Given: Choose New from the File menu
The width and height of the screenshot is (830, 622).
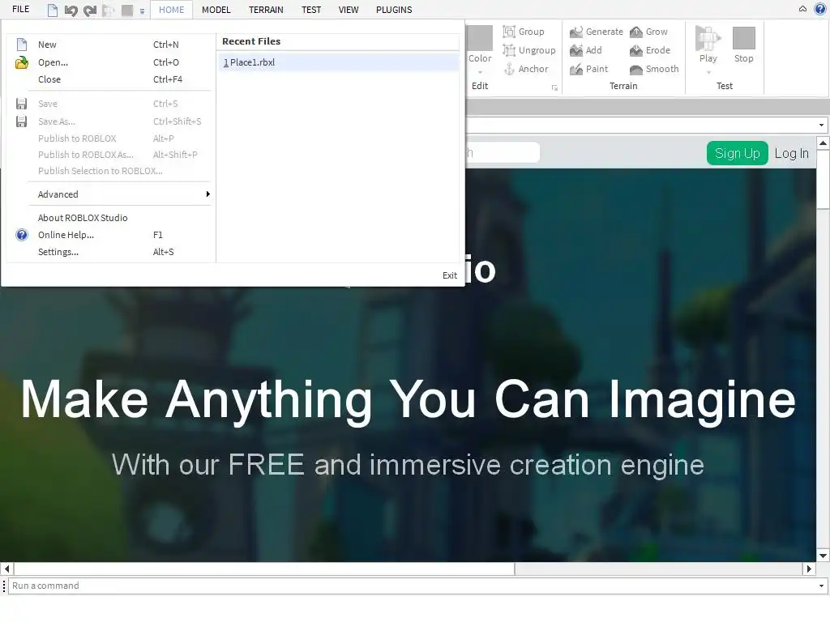Looking at the screenshot, I should click(110, 45).
